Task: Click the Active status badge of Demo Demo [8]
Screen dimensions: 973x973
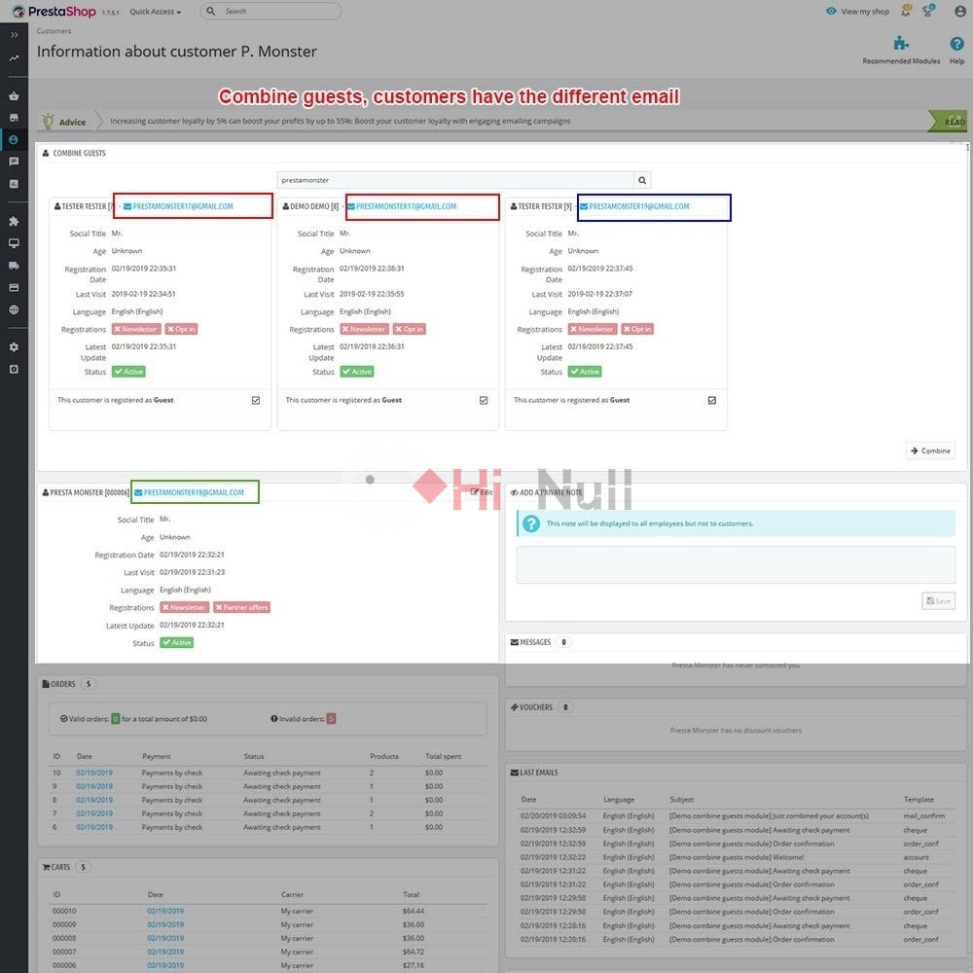Action: point(357,372)
